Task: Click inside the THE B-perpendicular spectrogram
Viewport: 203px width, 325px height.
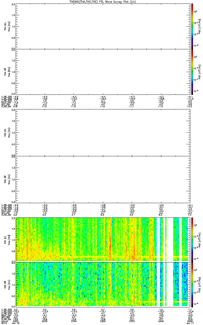Action: tap(103, 239)
